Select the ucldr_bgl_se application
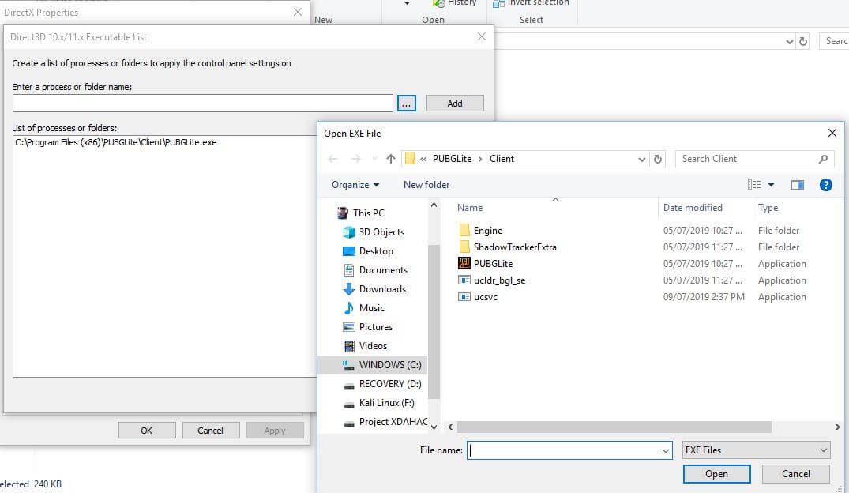This screenshot has width=849, height=493. point(499,280)
